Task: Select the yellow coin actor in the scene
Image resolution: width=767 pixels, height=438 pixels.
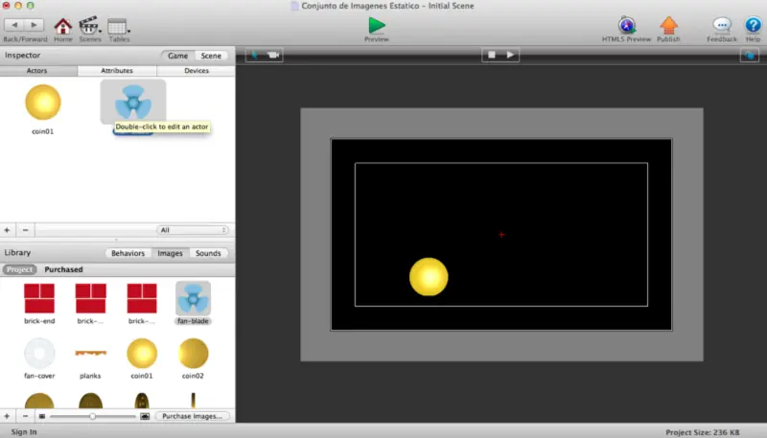Action: (x=429, y=277)
